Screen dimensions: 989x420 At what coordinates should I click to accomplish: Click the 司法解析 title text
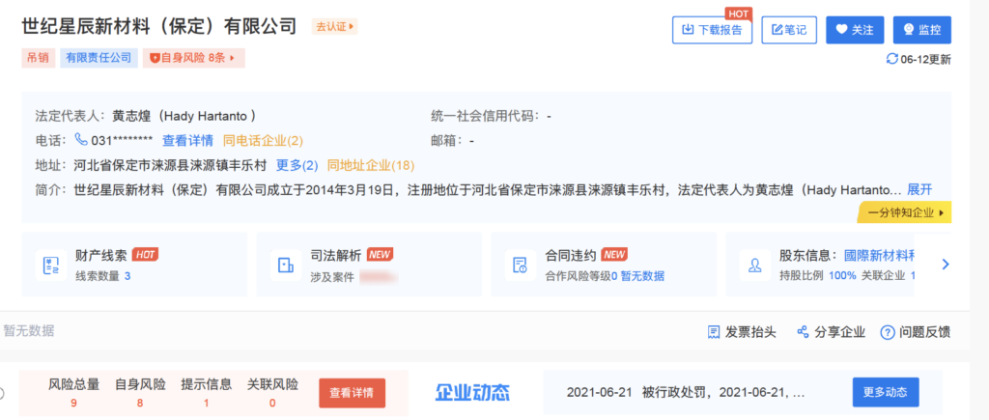336,256
